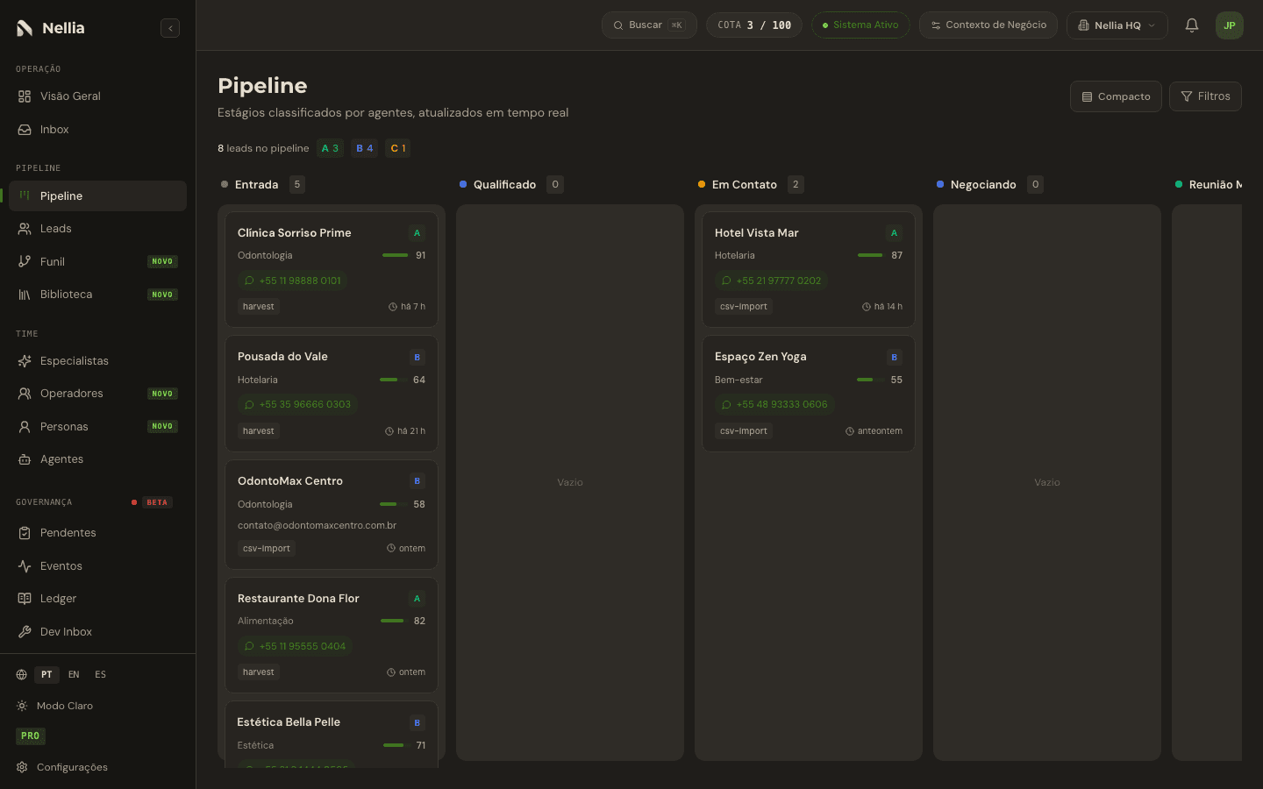Click the BETA badge beside Governança

157,503
